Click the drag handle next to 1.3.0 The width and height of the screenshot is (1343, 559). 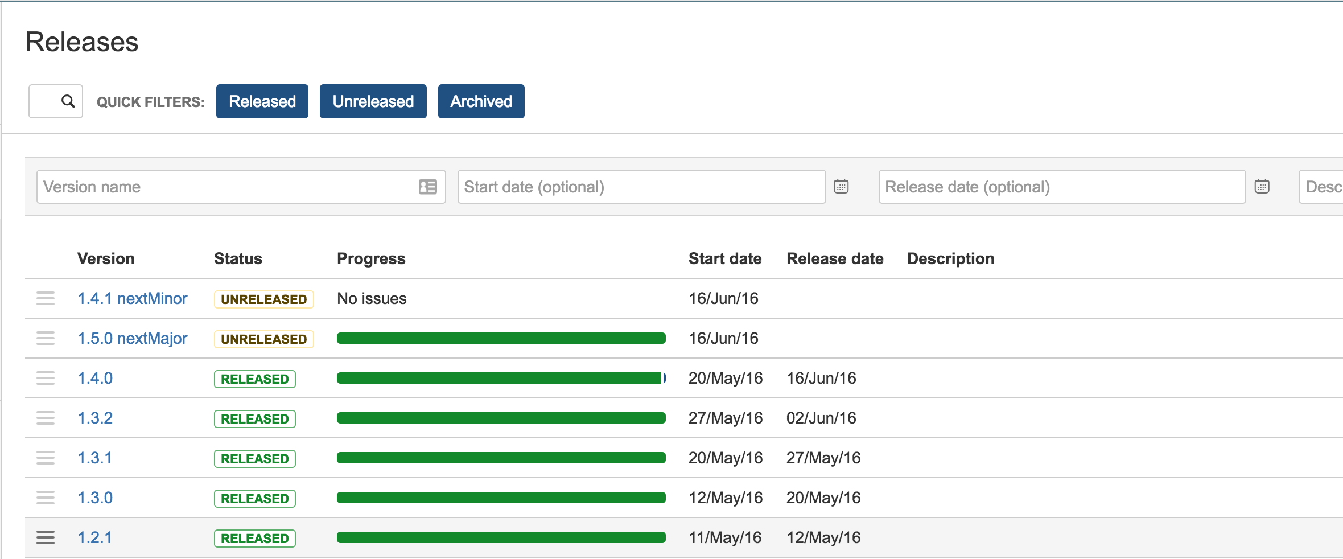tap(46, 498)
